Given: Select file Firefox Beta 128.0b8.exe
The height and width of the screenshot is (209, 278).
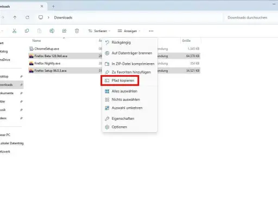Looking at the screenshot, I should point(51,56).
